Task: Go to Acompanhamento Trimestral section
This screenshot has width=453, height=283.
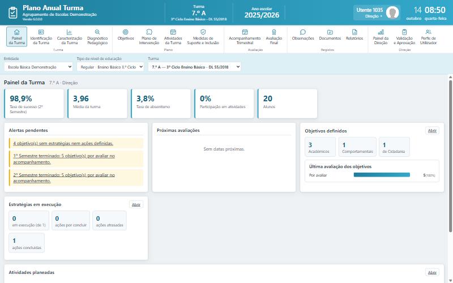Action: (x=245, y=36)
